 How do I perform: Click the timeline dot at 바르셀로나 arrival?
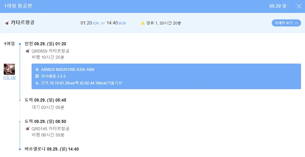[x=20, y=149]
